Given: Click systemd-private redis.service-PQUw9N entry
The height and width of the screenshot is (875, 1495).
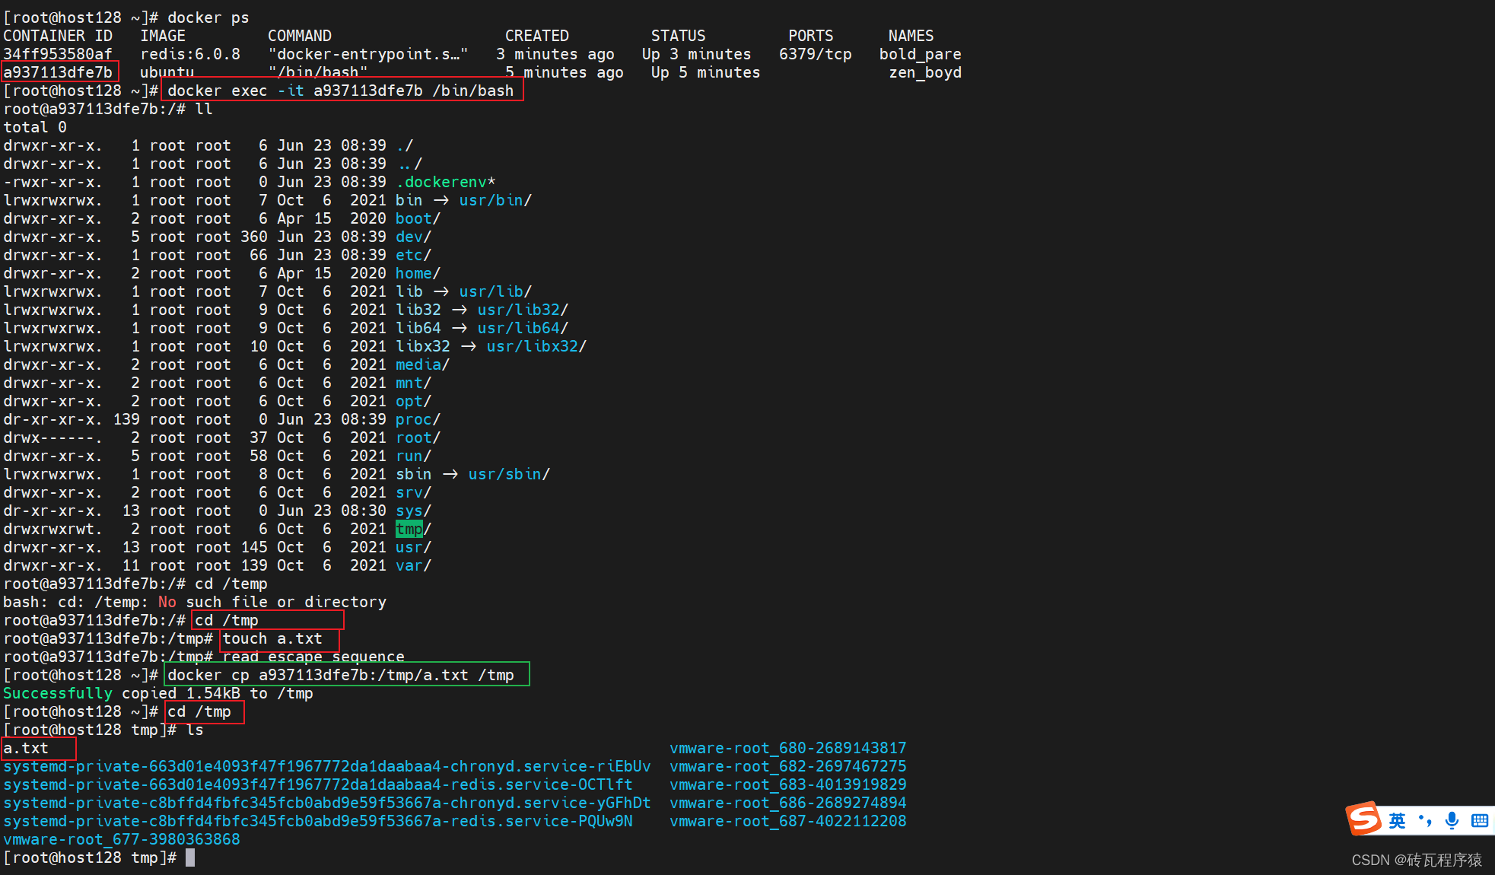Looking at the screenshot, I should pos(318,821).
